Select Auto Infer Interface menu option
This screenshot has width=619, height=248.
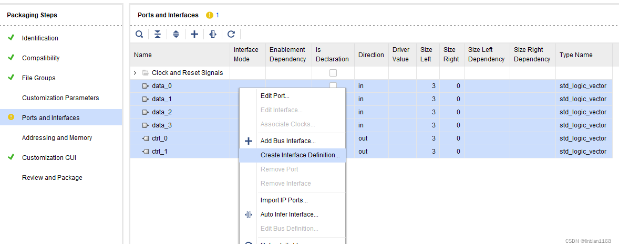(289, 214)
